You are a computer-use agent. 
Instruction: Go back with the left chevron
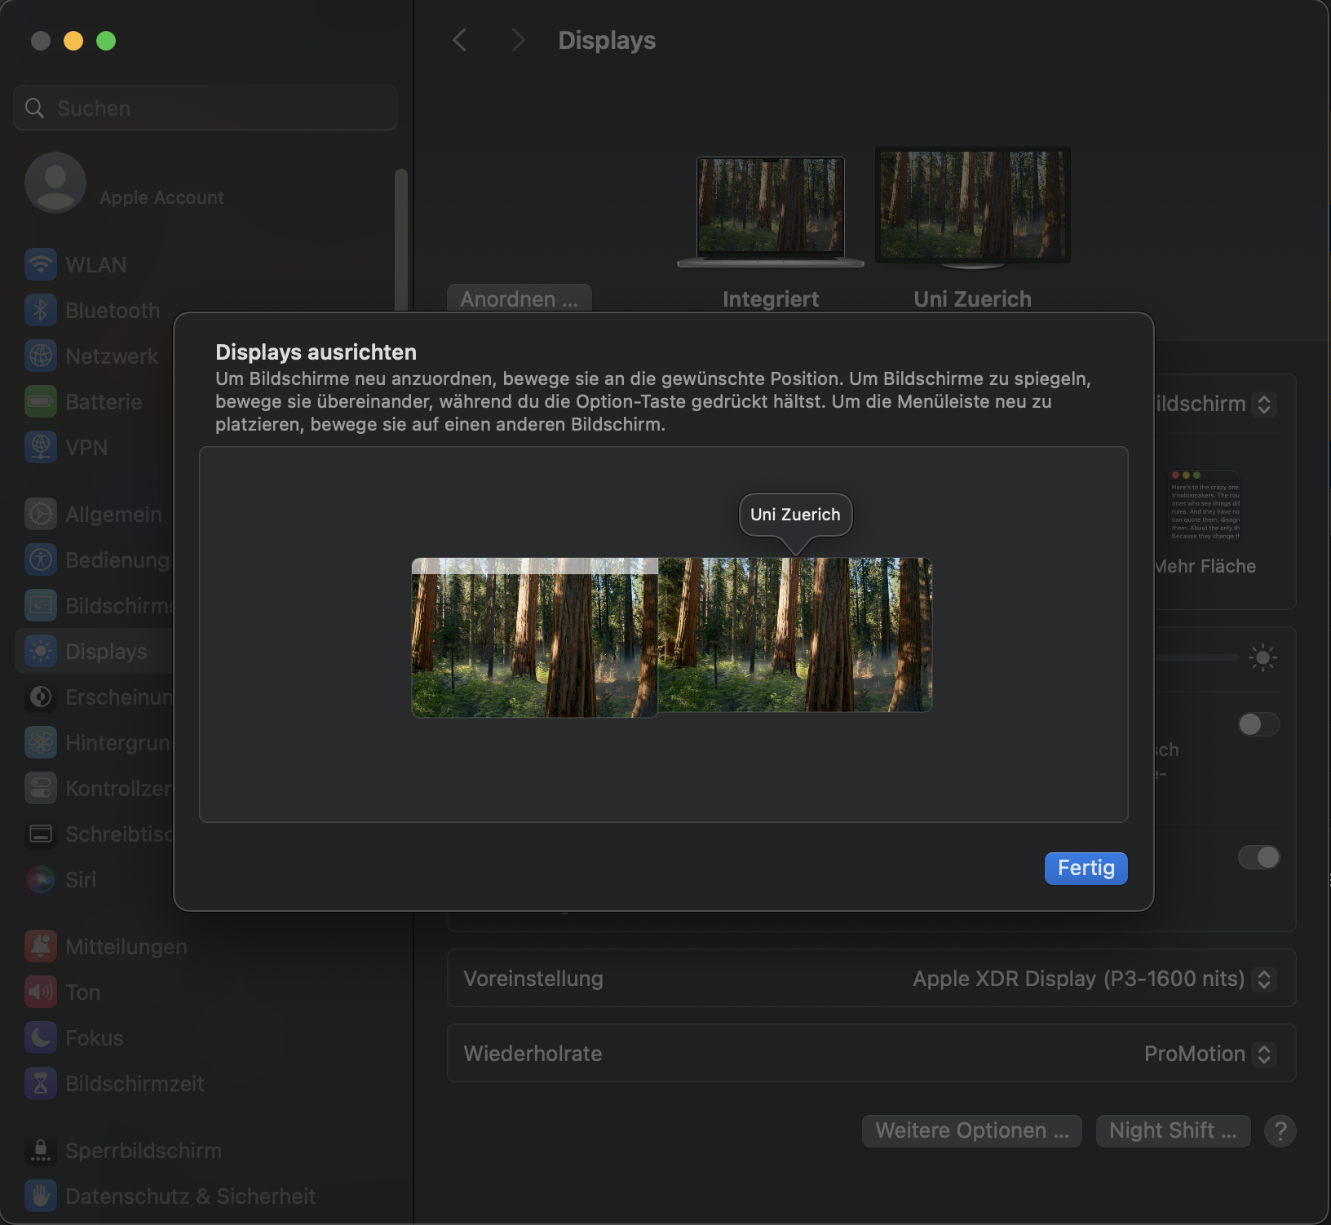pos(460,40)
